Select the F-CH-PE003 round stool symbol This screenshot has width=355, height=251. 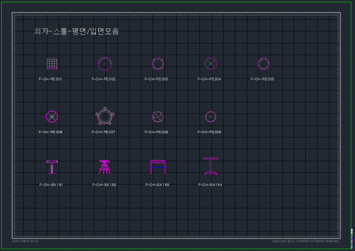tap(158, 63)
